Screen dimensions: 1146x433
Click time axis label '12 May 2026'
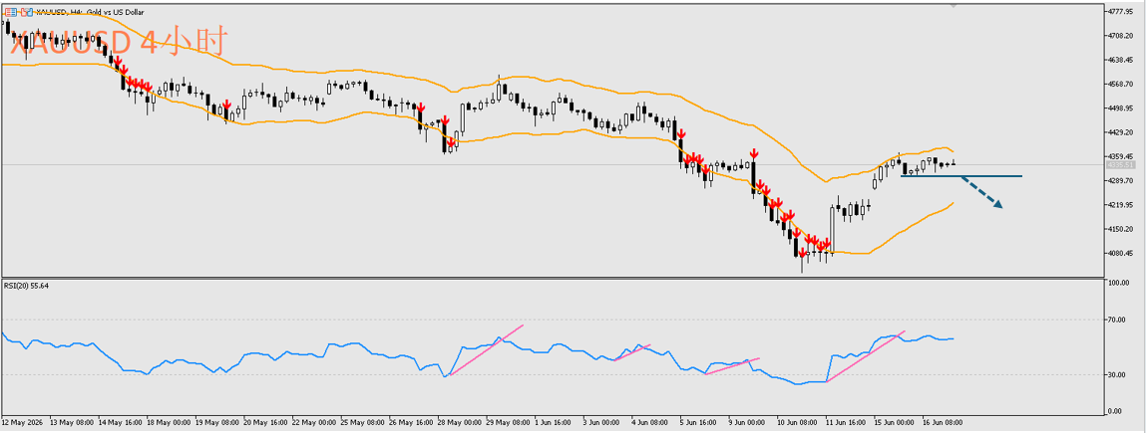pyautogui.click(x=22, y=423)
